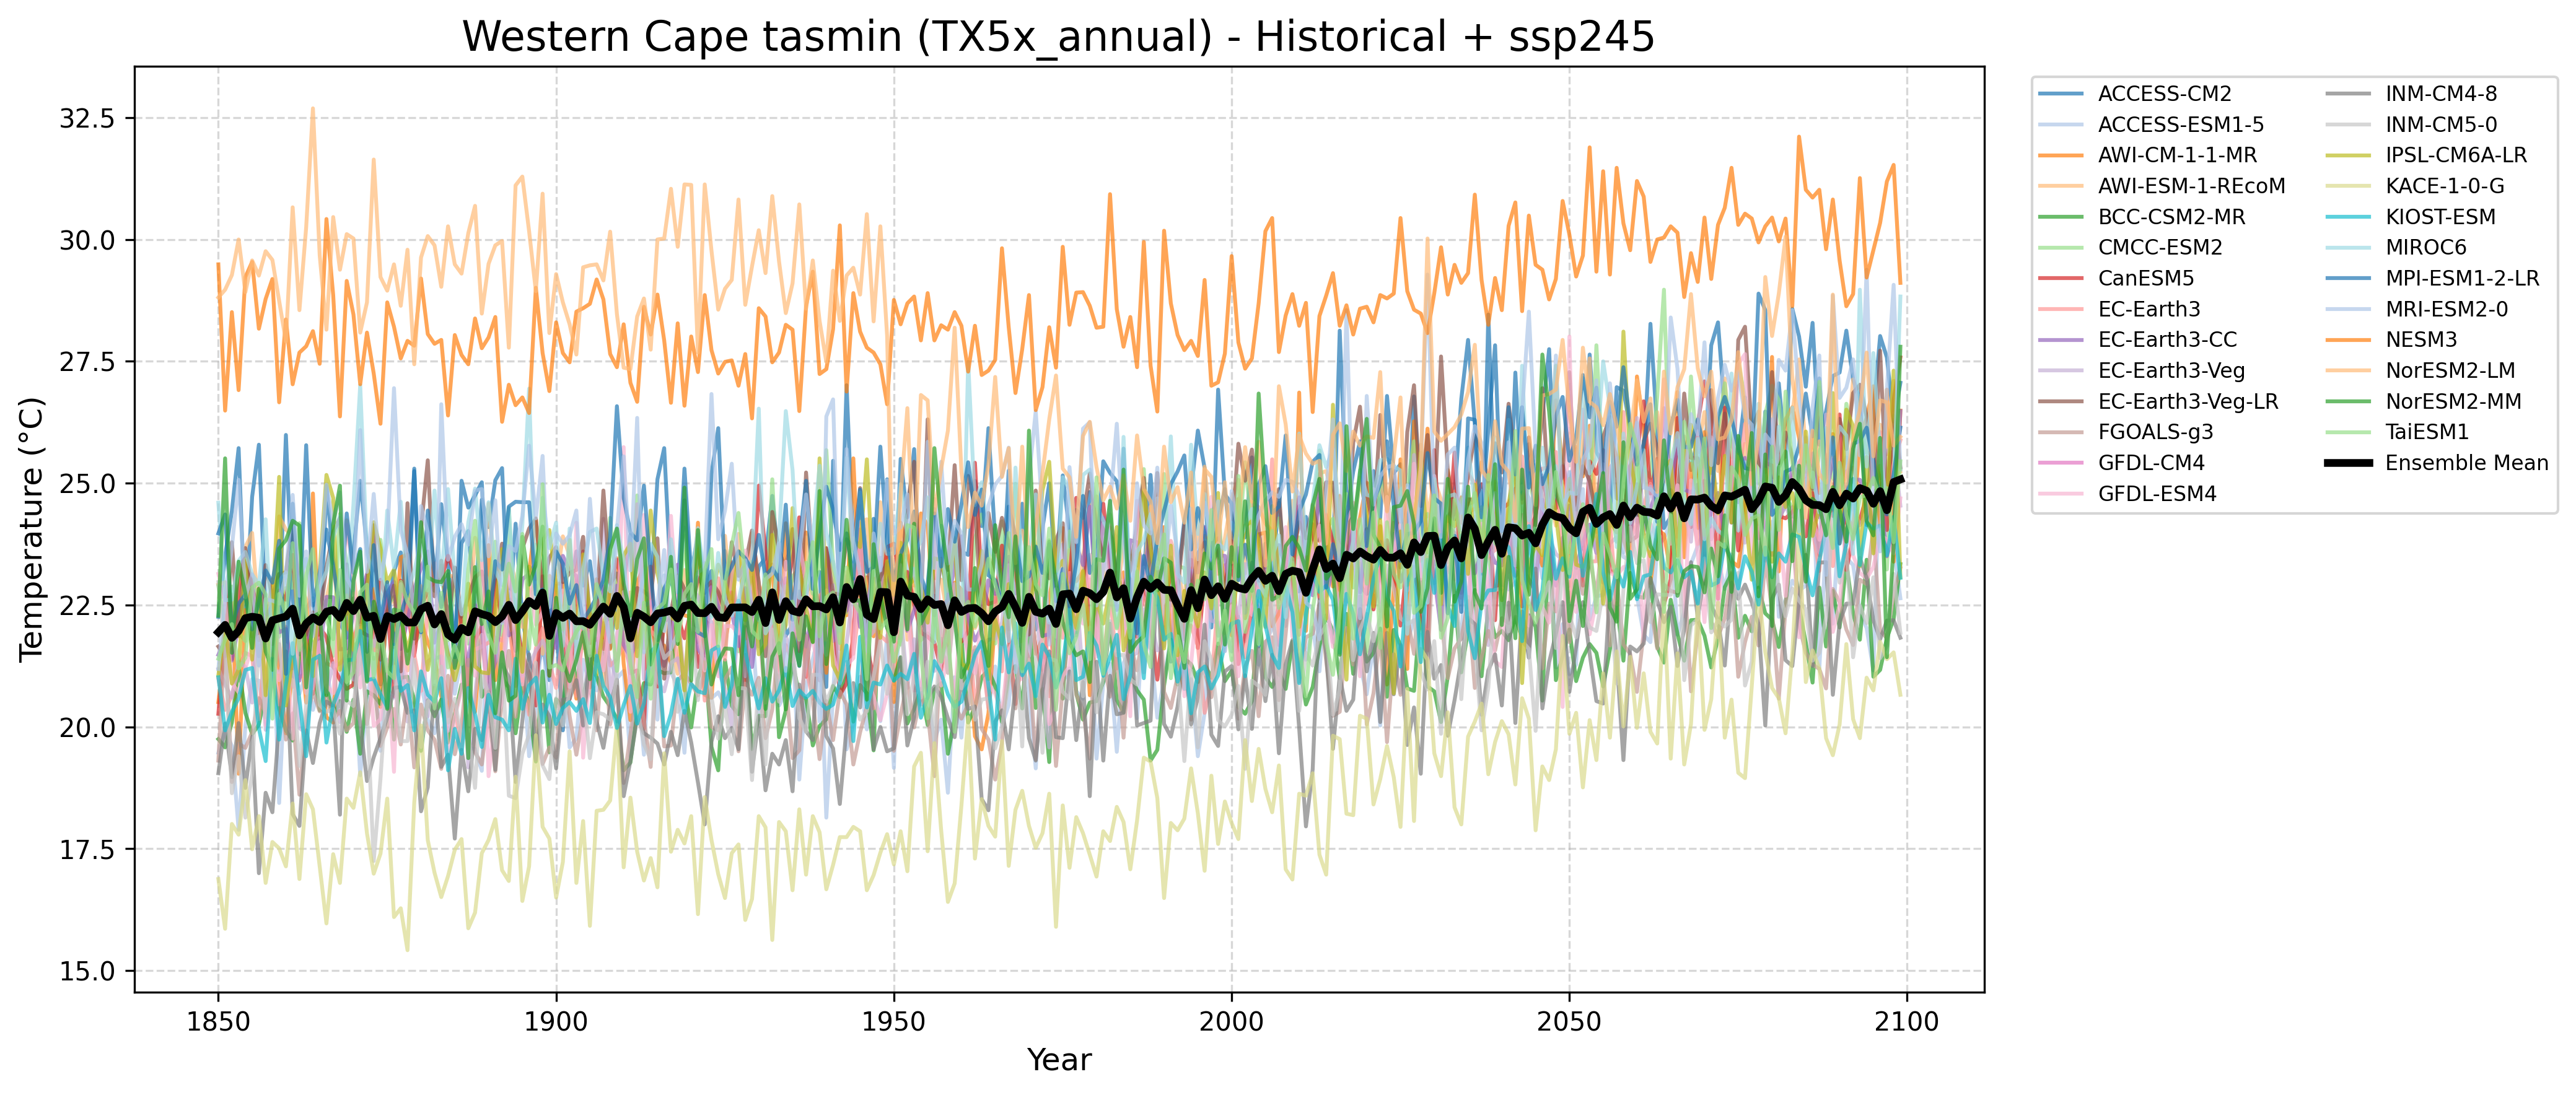Screen dimensions: 2576x1095
Task: Click the 2100 x-axis tick label
Action: pyautogui.click(x=1906, y=1022)
